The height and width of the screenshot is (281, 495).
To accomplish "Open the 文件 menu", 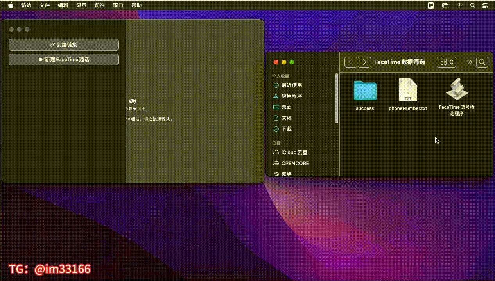I will [x=45, y=5].
